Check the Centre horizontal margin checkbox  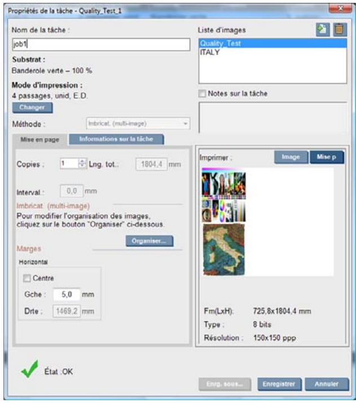coord(27,278)
